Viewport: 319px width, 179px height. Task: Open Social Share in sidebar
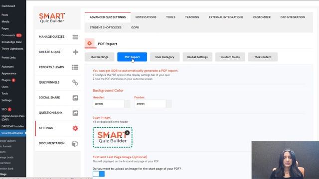58,97
